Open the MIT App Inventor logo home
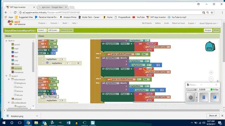 (x=17, y=23)
